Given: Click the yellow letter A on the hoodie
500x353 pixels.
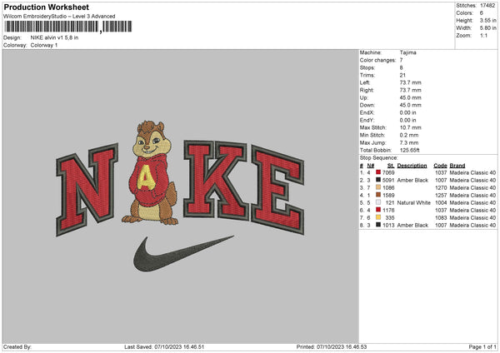Looking at the screenshot, I should click(x=146, y=178).
